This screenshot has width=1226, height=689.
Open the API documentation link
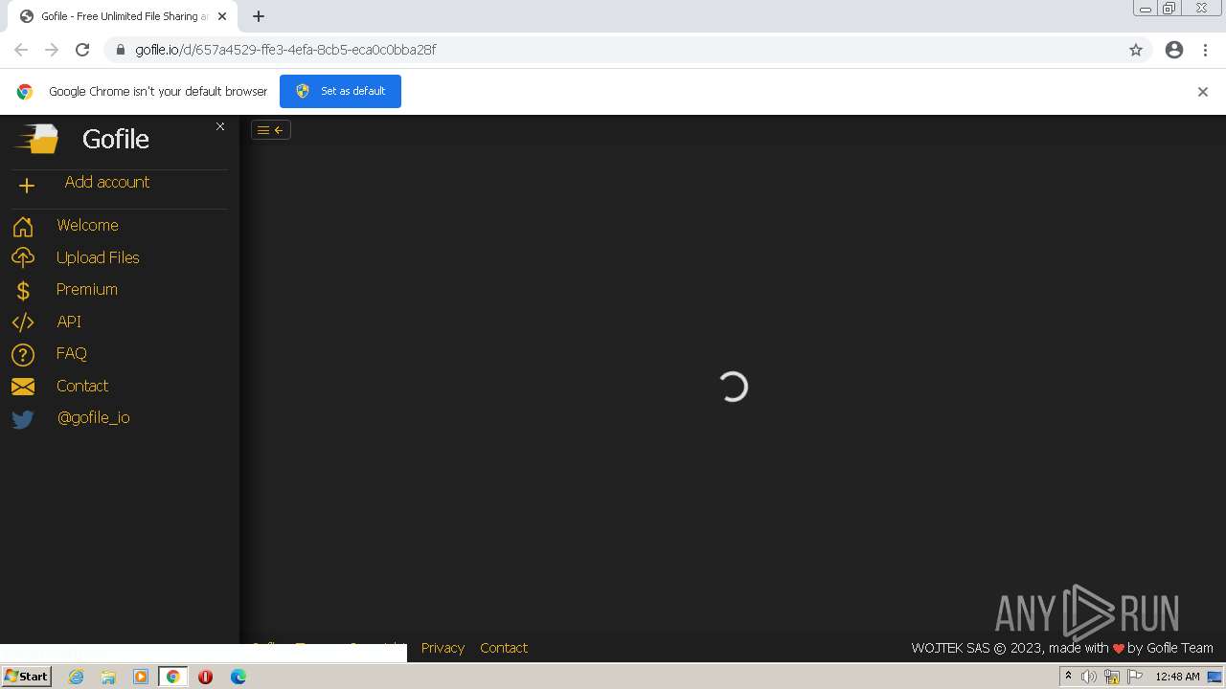(69, 322)
